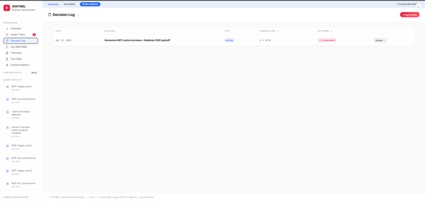The width and height of the screenshot is (425, 201).
Task: Click the LIVE MCP CALLS label
Action: (x=13, y=73)
